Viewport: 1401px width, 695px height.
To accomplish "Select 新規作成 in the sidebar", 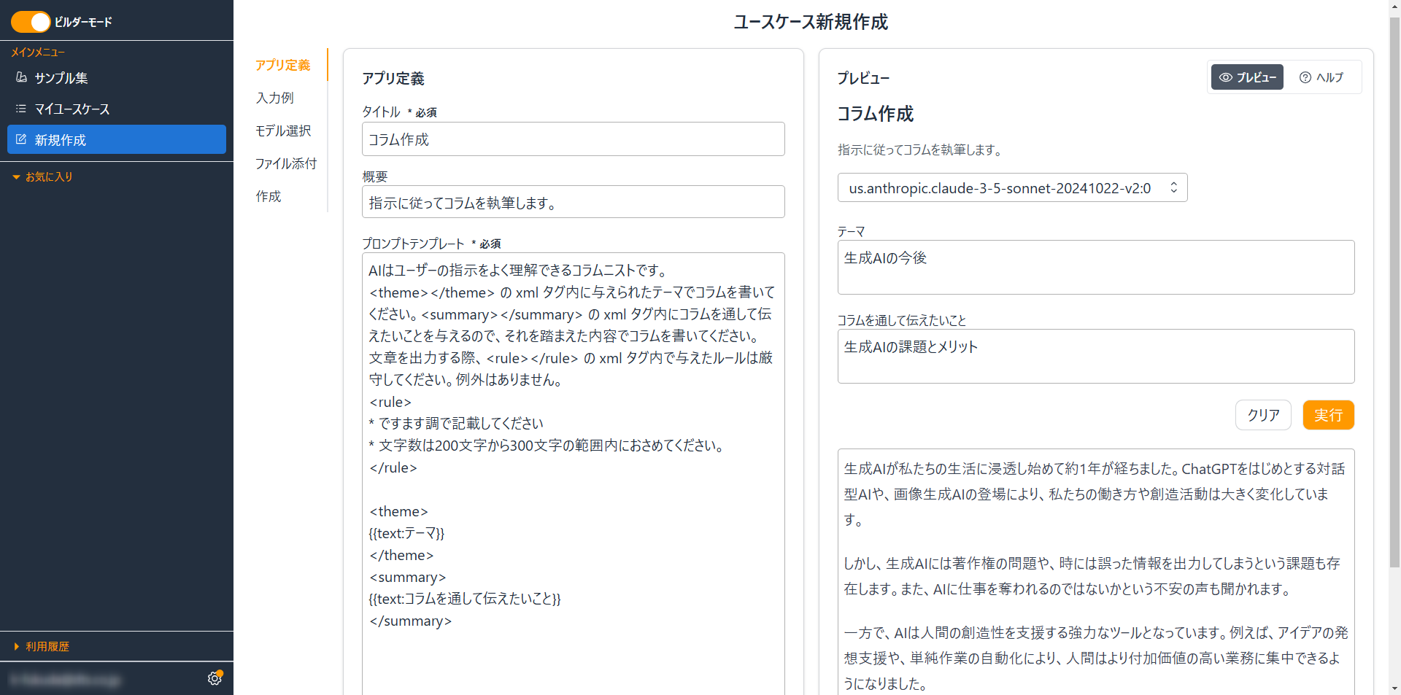I will (117, 139).
